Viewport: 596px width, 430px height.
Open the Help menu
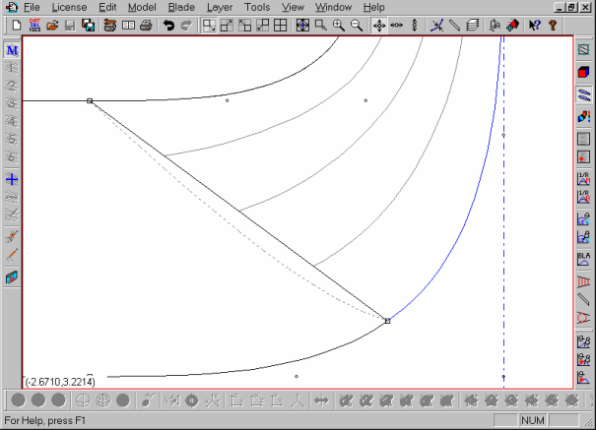click(x=373, y=7)
